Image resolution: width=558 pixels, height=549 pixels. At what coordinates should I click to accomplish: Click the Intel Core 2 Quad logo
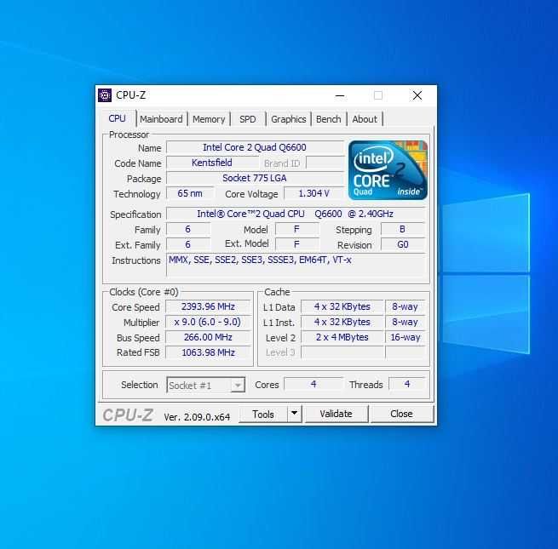point(388,170)
